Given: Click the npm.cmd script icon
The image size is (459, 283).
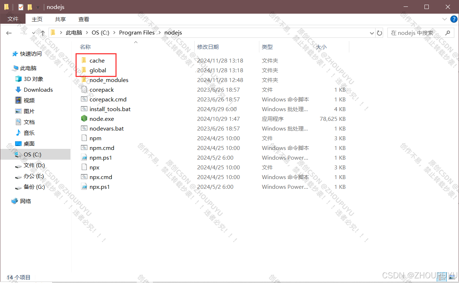Looking at the screenshot, I should click(x=84, y=148).
